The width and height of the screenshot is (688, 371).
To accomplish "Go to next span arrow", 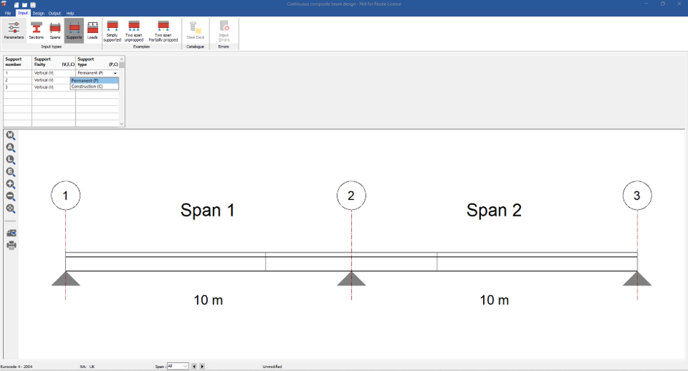I will pyautogui.click(x=202, y=366).
